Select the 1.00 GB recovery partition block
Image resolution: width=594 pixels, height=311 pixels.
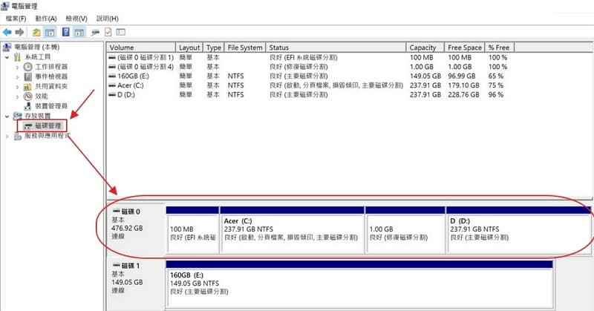(x=405, y=229)
